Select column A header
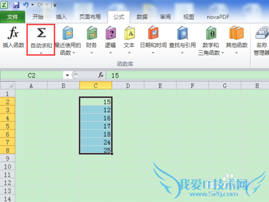The height and width of the screenshot is (202, 269). coord(31,86)
